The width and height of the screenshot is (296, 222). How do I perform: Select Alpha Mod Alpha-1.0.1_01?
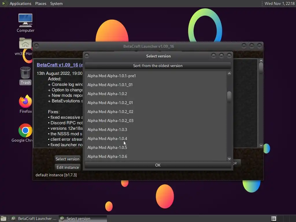[156, 85]
